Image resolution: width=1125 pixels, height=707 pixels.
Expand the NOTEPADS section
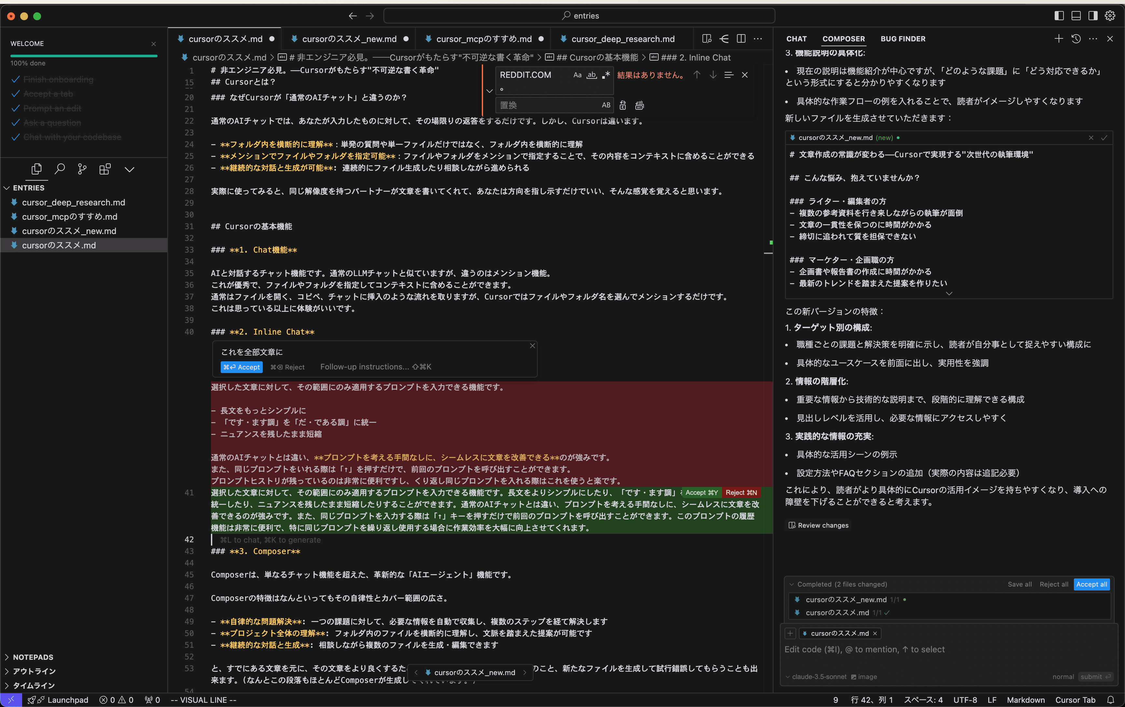pos(33,657)
